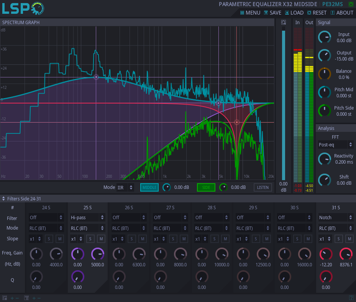This screenshot has height=302, width=356.
Task: Click SAVE in the top bar
Action: click(273, 13)
